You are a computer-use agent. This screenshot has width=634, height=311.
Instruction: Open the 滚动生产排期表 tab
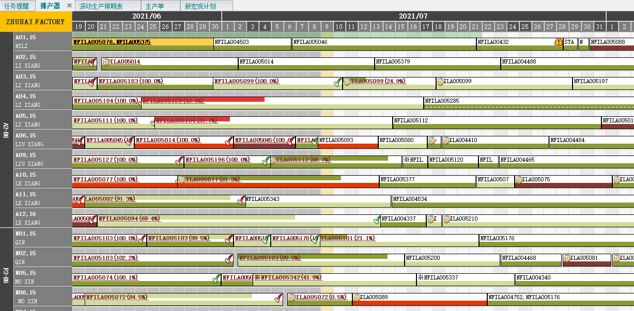[x=101, y=6]
